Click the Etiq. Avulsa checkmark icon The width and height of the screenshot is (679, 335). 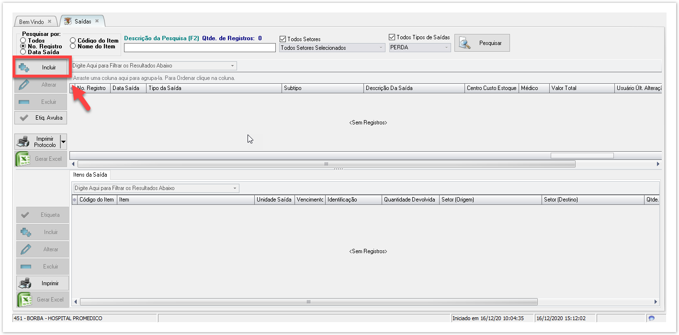[x=23, y=118]
